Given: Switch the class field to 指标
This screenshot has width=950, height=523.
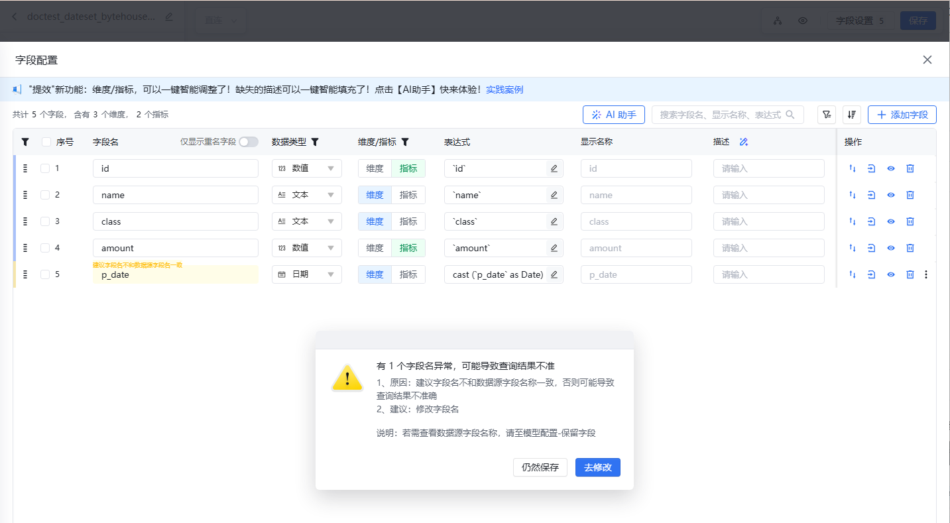Looking at the screenshot, I should point(408,221).
